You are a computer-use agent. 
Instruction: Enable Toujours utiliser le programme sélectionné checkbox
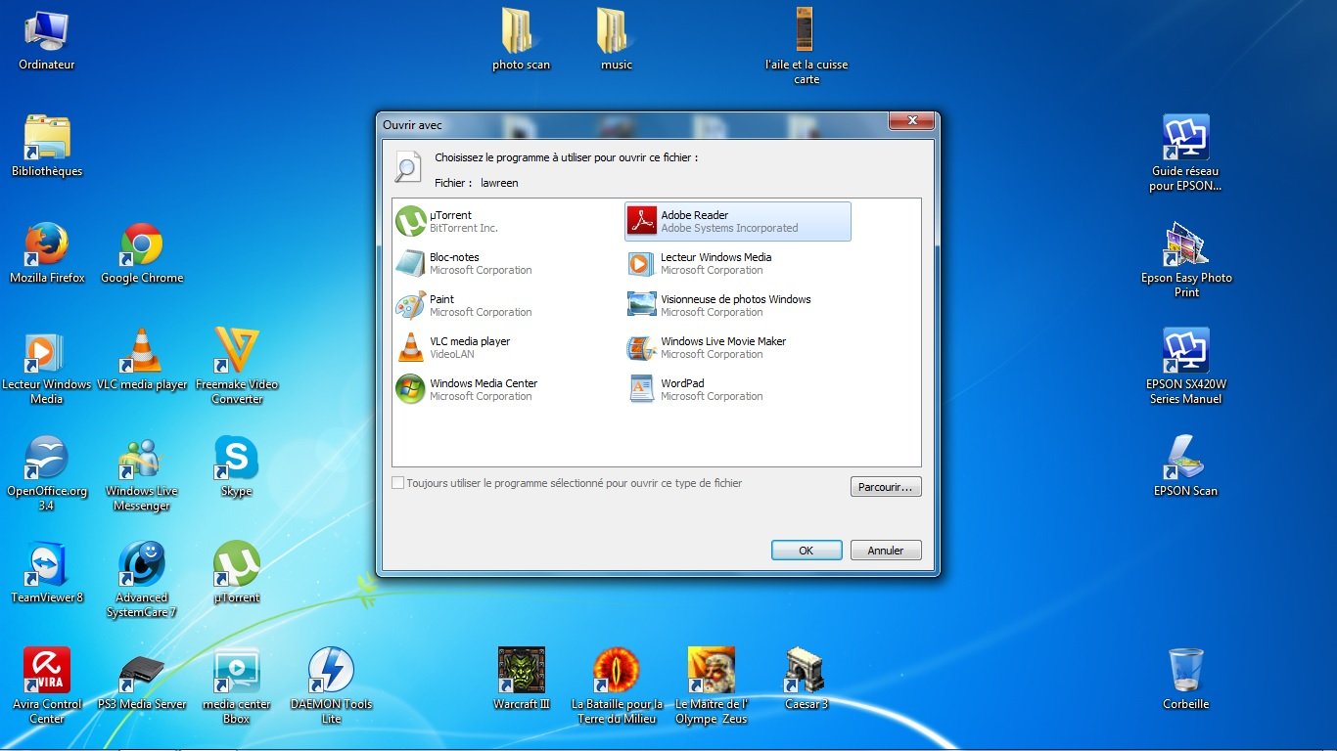coord(397,483)
